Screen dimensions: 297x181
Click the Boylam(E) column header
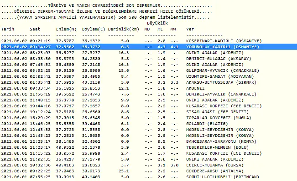pos(94,29)
